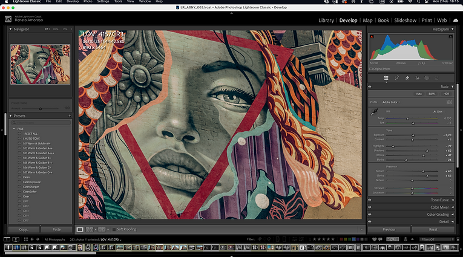Select second window display button 2

coord(16,239)
